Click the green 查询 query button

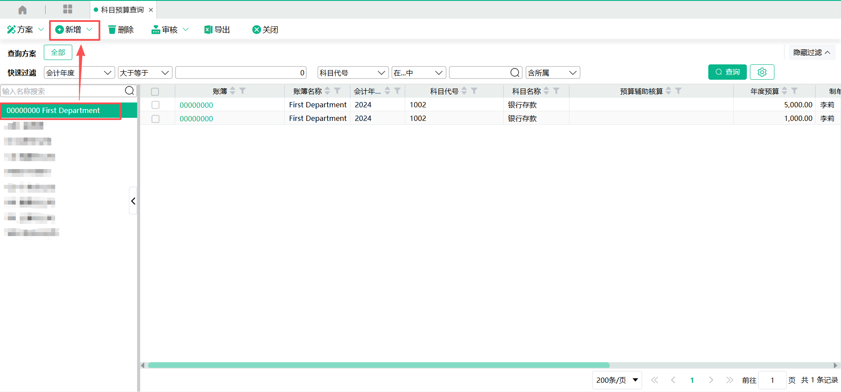point(727,72)
